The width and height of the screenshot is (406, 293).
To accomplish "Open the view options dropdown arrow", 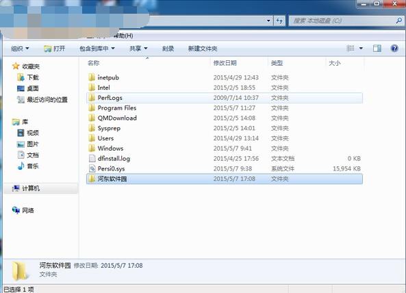I will pyautogui.click(x=361, y=48).
